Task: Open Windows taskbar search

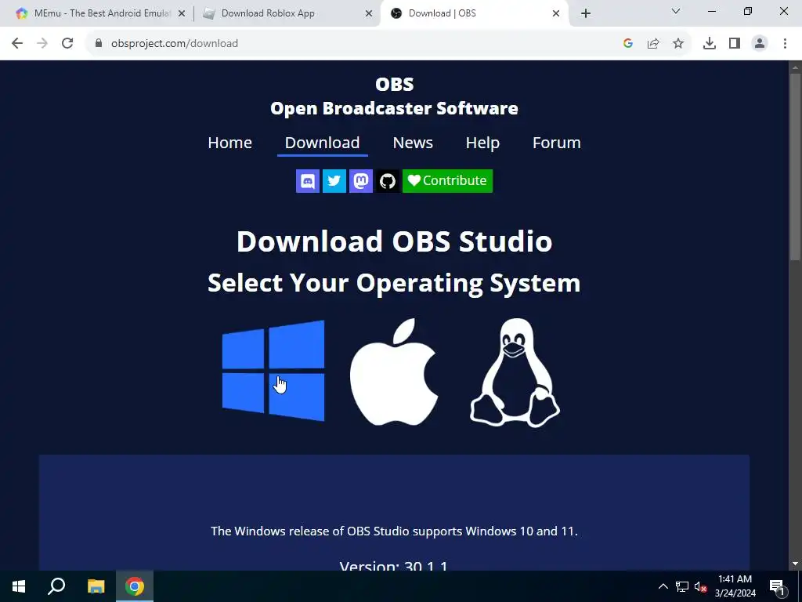Action: tap(56, 586)
